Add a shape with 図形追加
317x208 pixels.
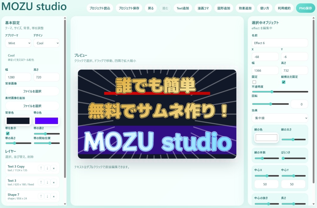coord(224,8)
